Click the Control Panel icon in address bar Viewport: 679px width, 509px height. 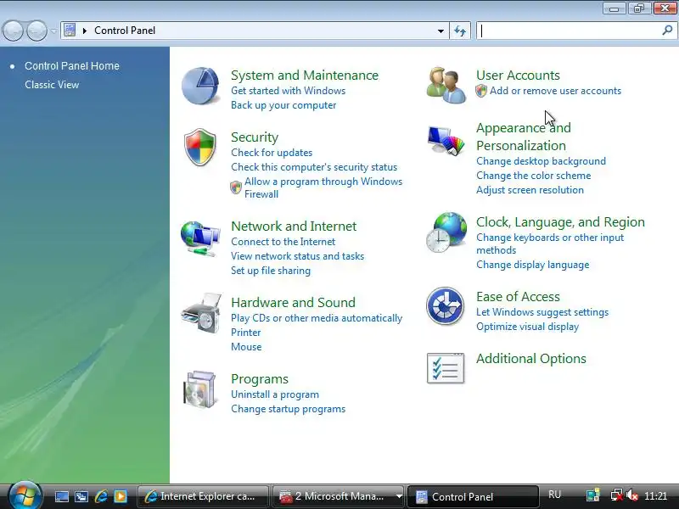pos(70,31)
